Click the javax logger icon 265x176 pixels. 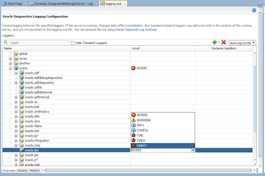click(x=16, y=59)
